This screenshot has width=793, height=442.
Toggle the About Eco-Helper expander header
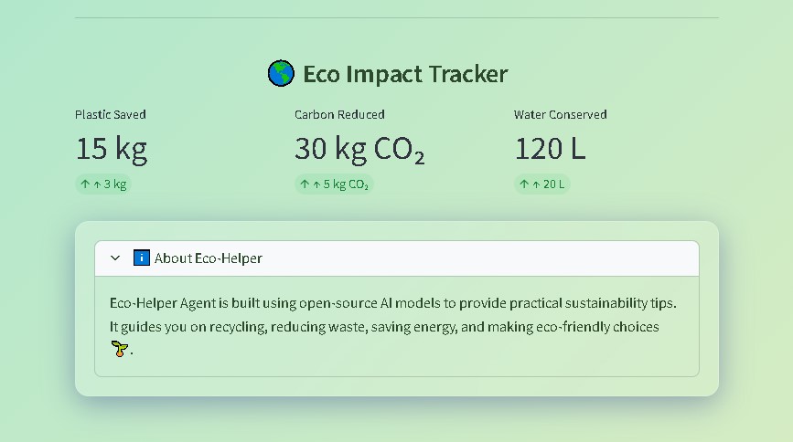click(397, 258)
